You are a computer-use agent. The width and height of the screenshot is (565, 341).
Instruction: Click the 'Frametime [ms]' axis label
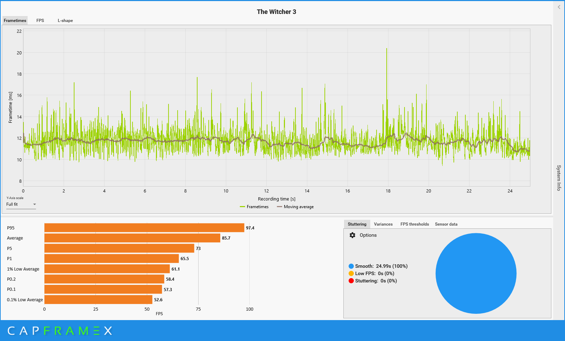coord(10,107)
